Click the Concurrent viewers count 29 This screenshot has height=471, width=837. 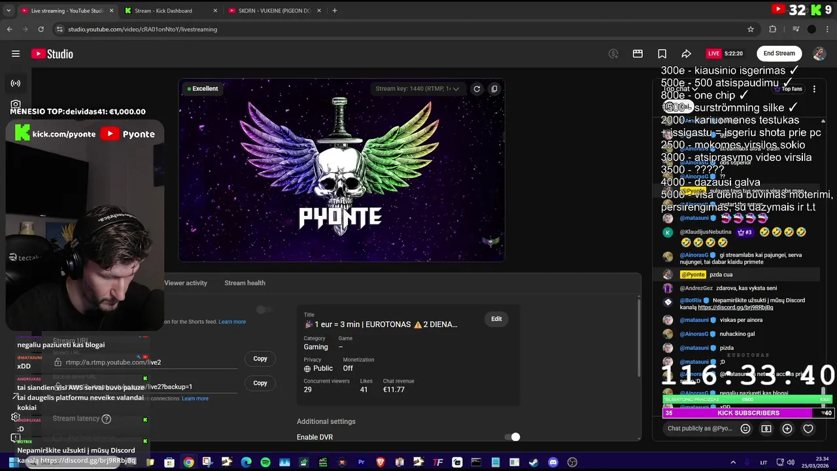pyautogui.click(x=308, y=389)
